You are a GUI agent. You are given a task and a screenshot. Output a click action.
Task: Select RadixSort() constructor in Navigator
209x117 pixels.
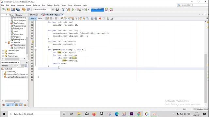pos(12,71)
